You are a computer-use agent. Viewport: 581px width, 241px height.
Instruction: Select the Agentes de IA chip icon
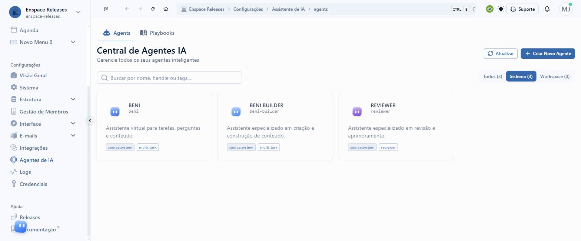point(14,160)
